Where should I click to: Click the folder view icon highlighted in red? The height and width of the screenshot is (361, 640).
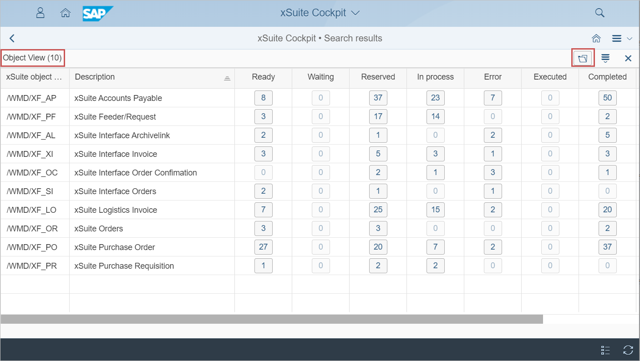coord(583,58)
